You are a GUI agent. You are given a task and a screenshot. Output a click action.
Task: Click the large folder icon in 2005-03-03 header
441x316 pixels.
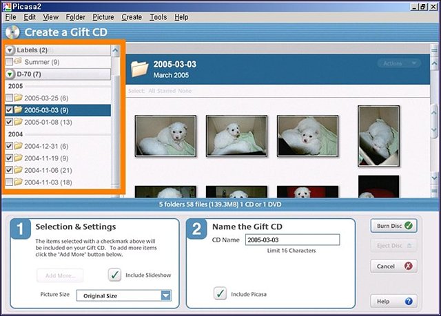(x=141, y=69)
